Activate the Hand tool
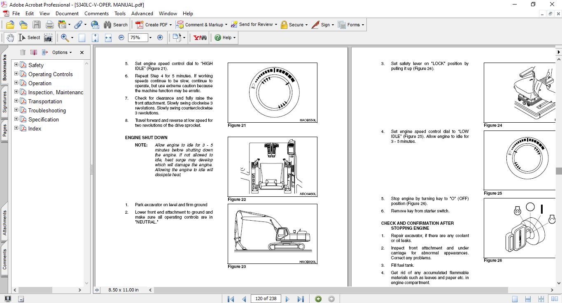This screenshot has width=562, height=303. (10, 38)
